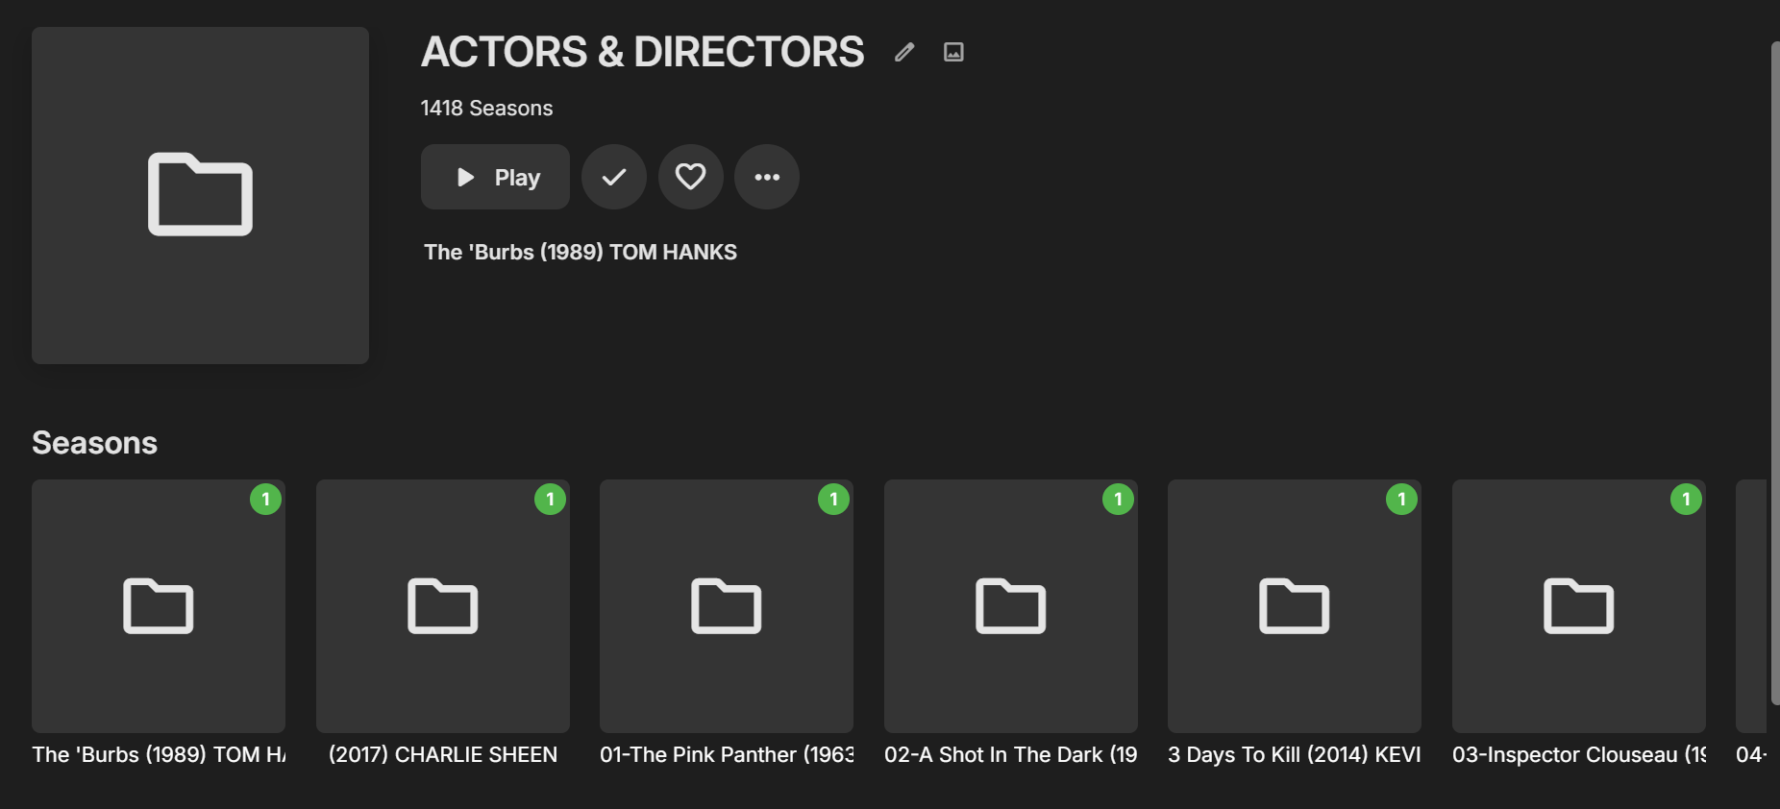The width and height of the screenshot is (1780, 809).
Task: Open 02-A Shot In The Dark folder thumbnail
Action: click(x=1011, y=605)
